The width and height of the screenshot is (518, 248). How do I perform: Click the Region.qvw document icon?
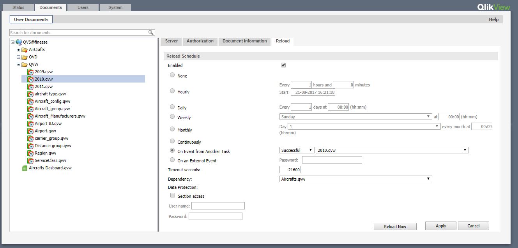coord(30,153)
